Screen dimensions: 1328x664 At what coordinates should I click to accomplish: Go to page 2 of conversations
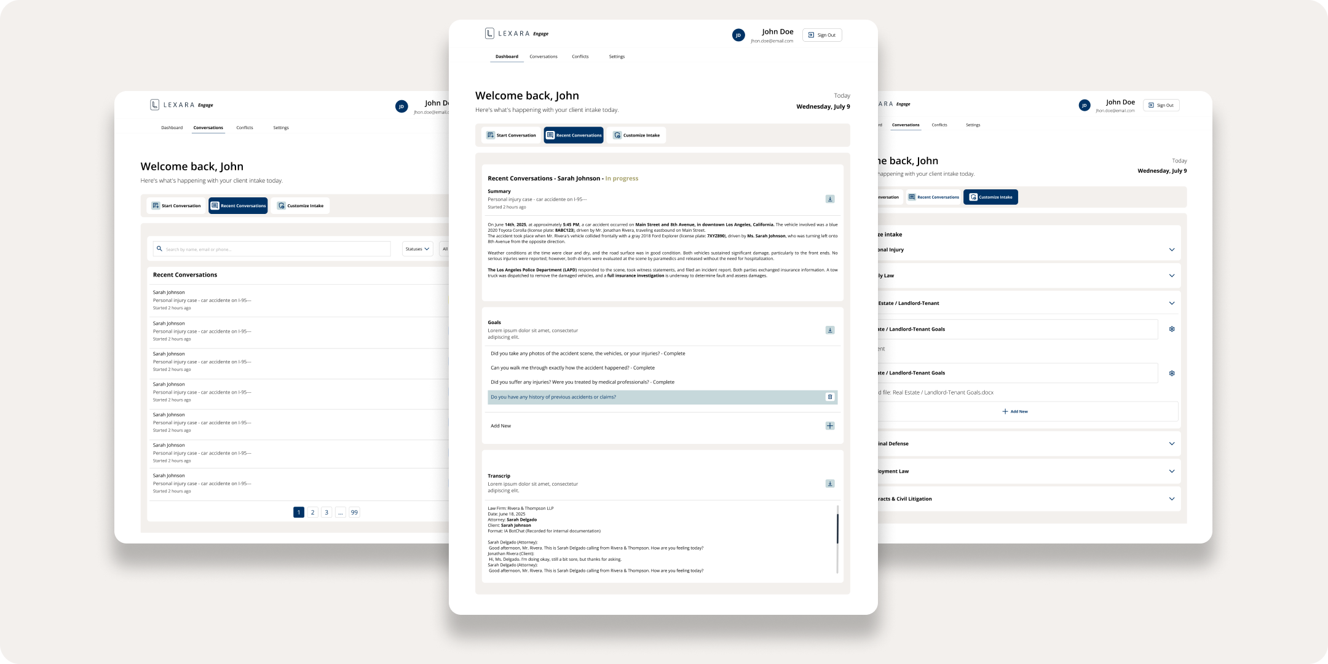pyautogui.click(x=312, y=512)
